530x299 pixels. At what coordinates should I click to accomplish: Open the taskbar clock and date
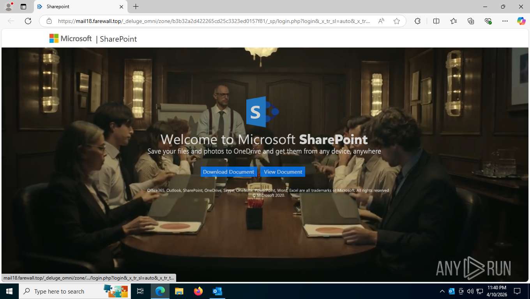[x=496, y=291]
